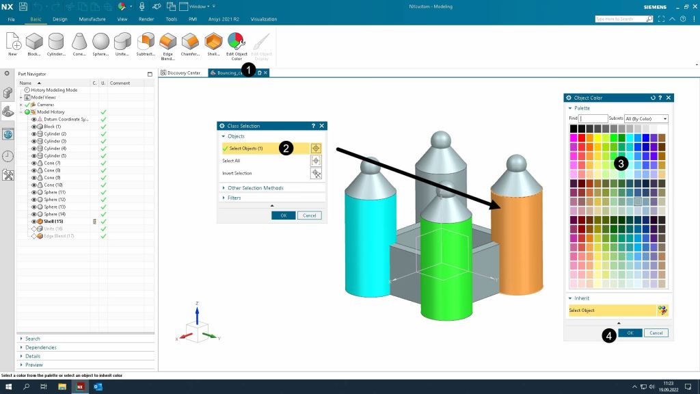Open the Discovery Center tab
Viewport: 700px width, 394px height.
183,73
